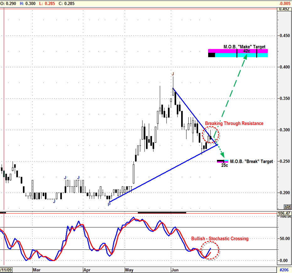Click the small scroll marker at left of divider
The image size is (292, 273).
click(3, 213)
